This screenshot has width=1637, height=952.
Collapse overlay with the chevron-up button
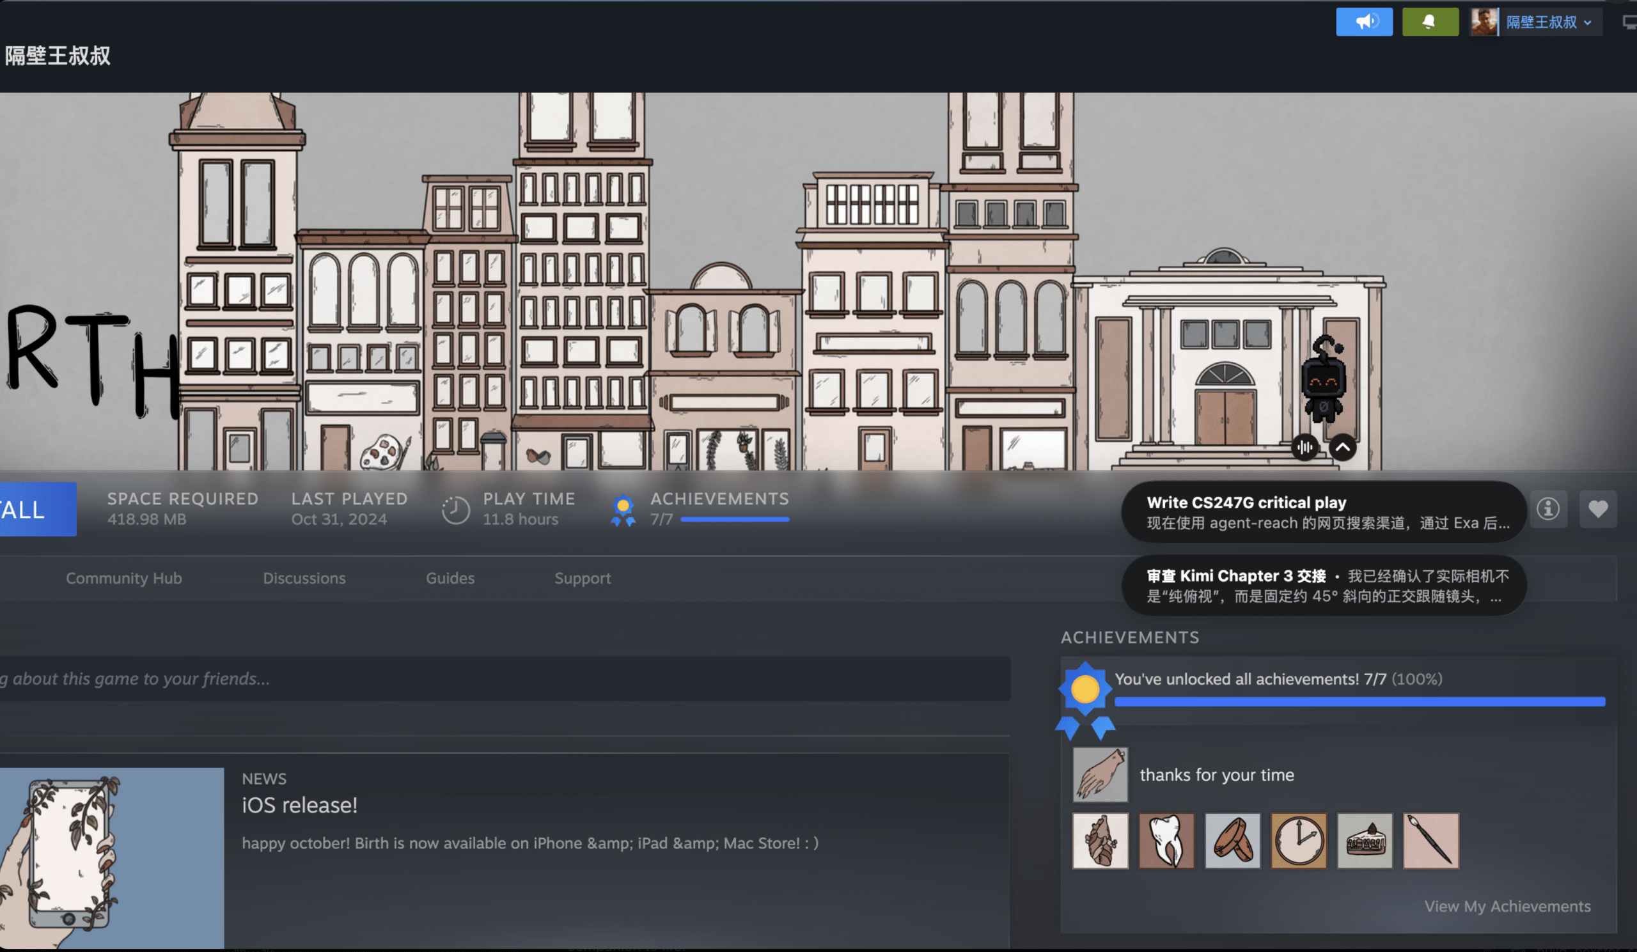1342,447
